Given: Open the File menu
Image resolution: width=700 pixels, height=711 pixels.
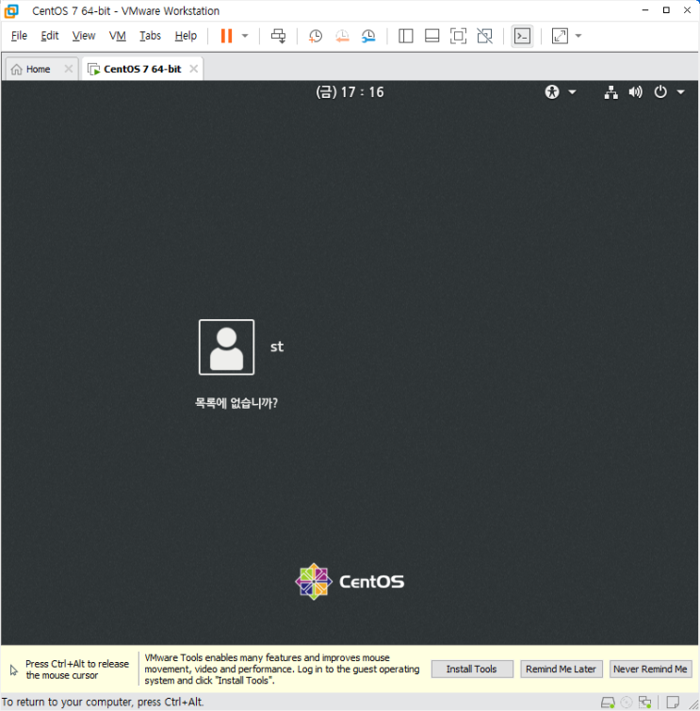Looking at the screenshot, I should click(19, 36).
